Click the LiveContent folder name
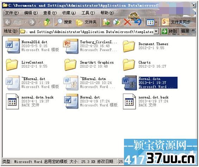Screen dimensions: 199x167 click(32, 62)
